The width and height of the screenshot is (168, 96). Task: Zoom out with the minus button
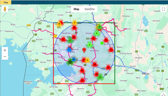[x=5, y=56]
